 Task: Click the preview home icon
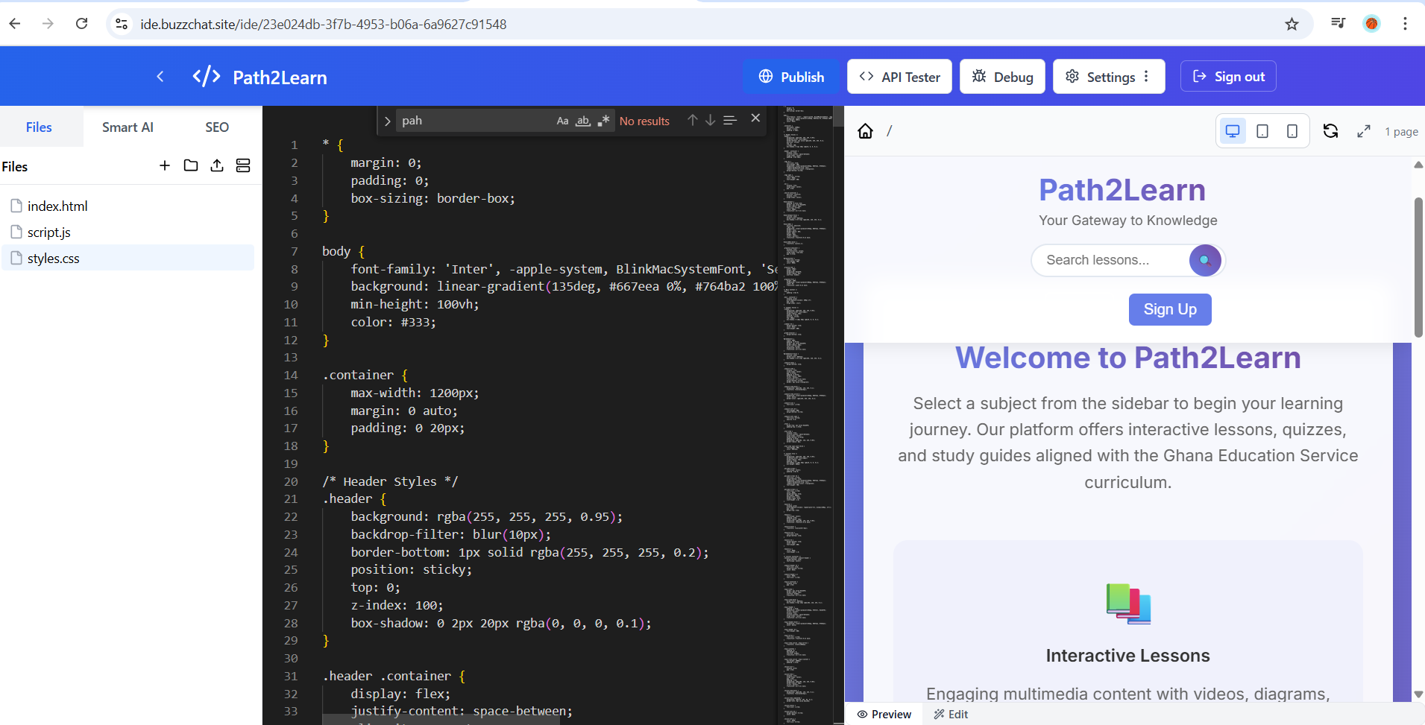pos(865,131)
